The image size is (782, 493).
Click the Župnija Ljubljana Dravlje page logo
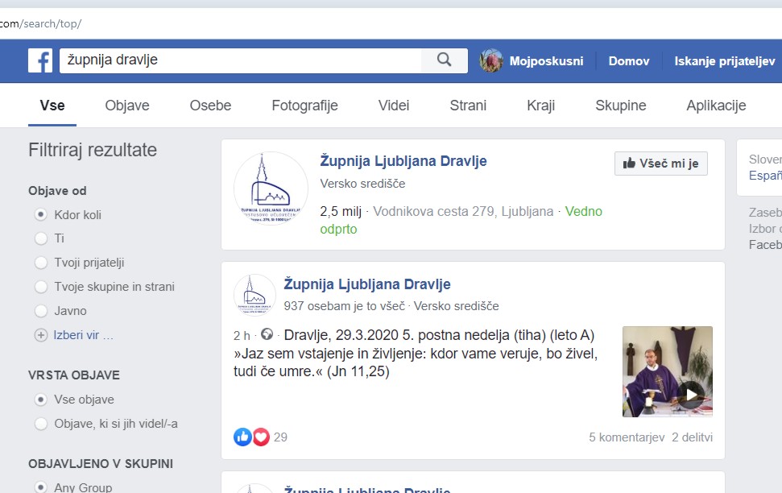(271, 190)
